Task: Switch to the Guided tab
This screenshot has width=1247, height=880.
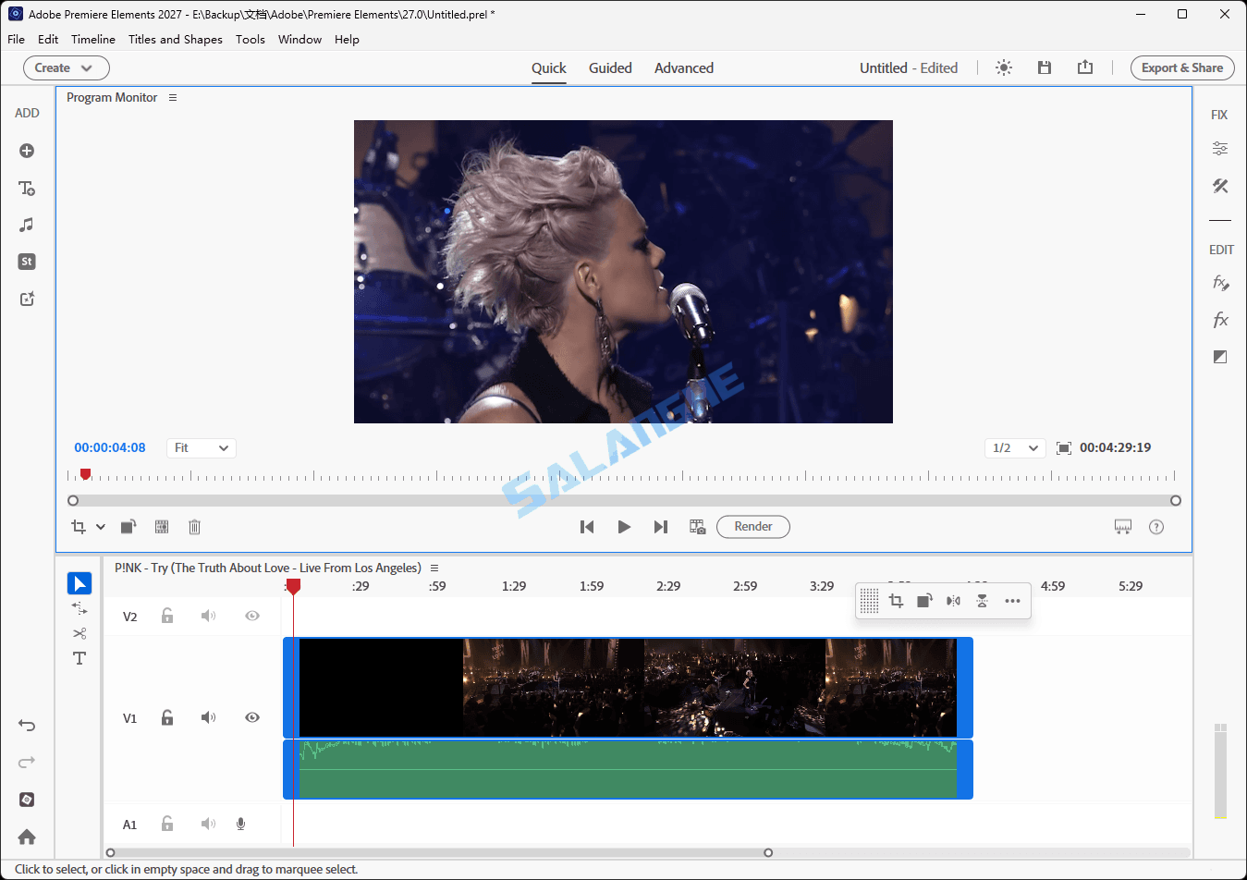Action: 610,67
